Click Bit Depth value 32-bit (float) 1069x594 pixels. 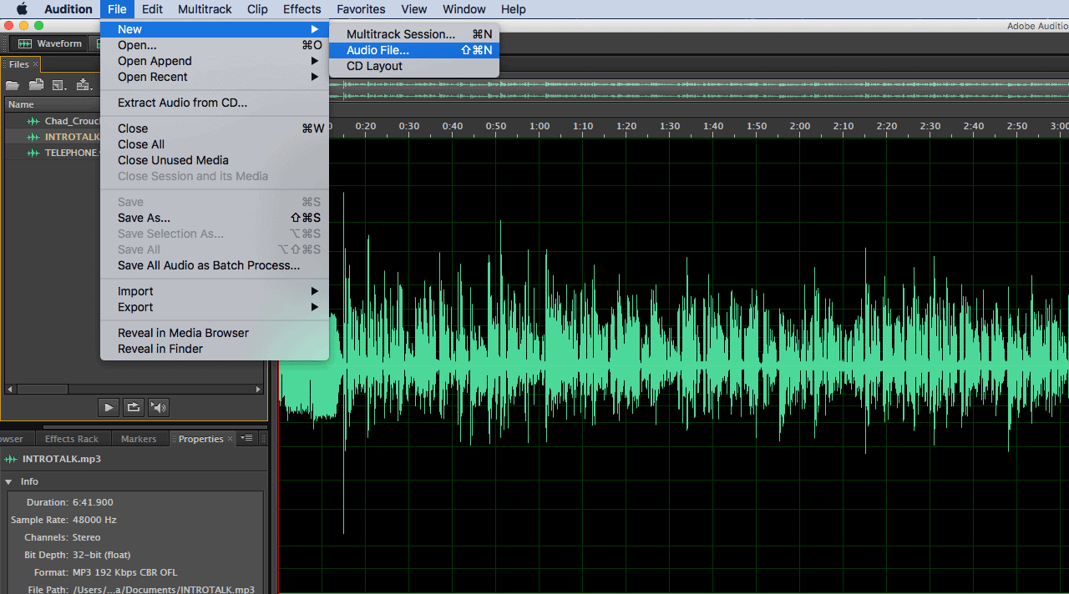point(102,555)
